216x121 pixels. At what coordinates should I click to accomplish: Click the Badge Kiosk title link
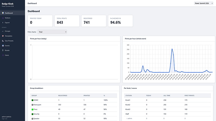(x=8, y=4)
